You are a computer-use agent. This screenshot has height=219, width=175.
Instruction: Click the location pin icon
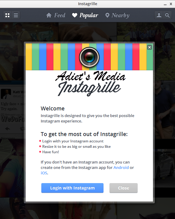(107, 15)
